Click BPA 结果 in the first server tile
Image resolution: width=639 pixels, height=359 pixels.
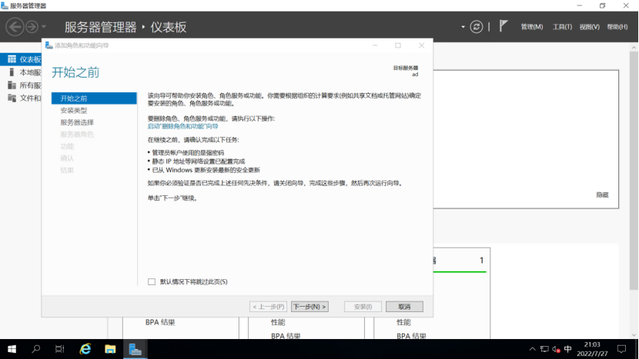[160, 322]
